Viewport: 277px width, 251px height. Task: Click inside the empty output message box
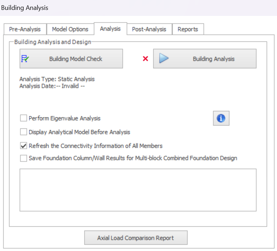tap(138, 190)
